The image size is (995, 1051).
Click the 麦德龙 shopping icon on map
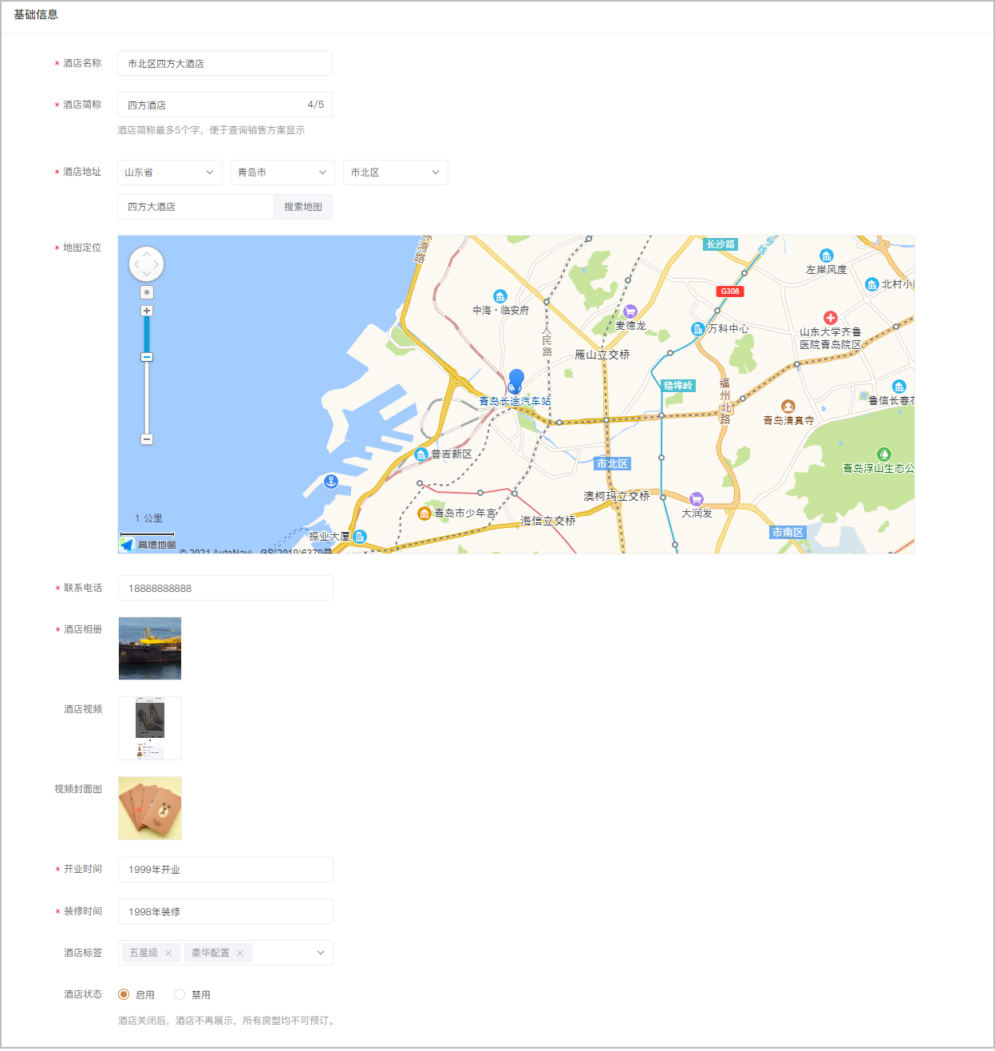pyautogui.click(x=630, y=311)
